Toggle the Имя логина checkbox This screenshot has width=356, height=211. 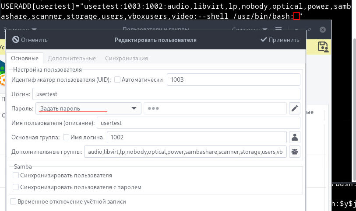66,137
